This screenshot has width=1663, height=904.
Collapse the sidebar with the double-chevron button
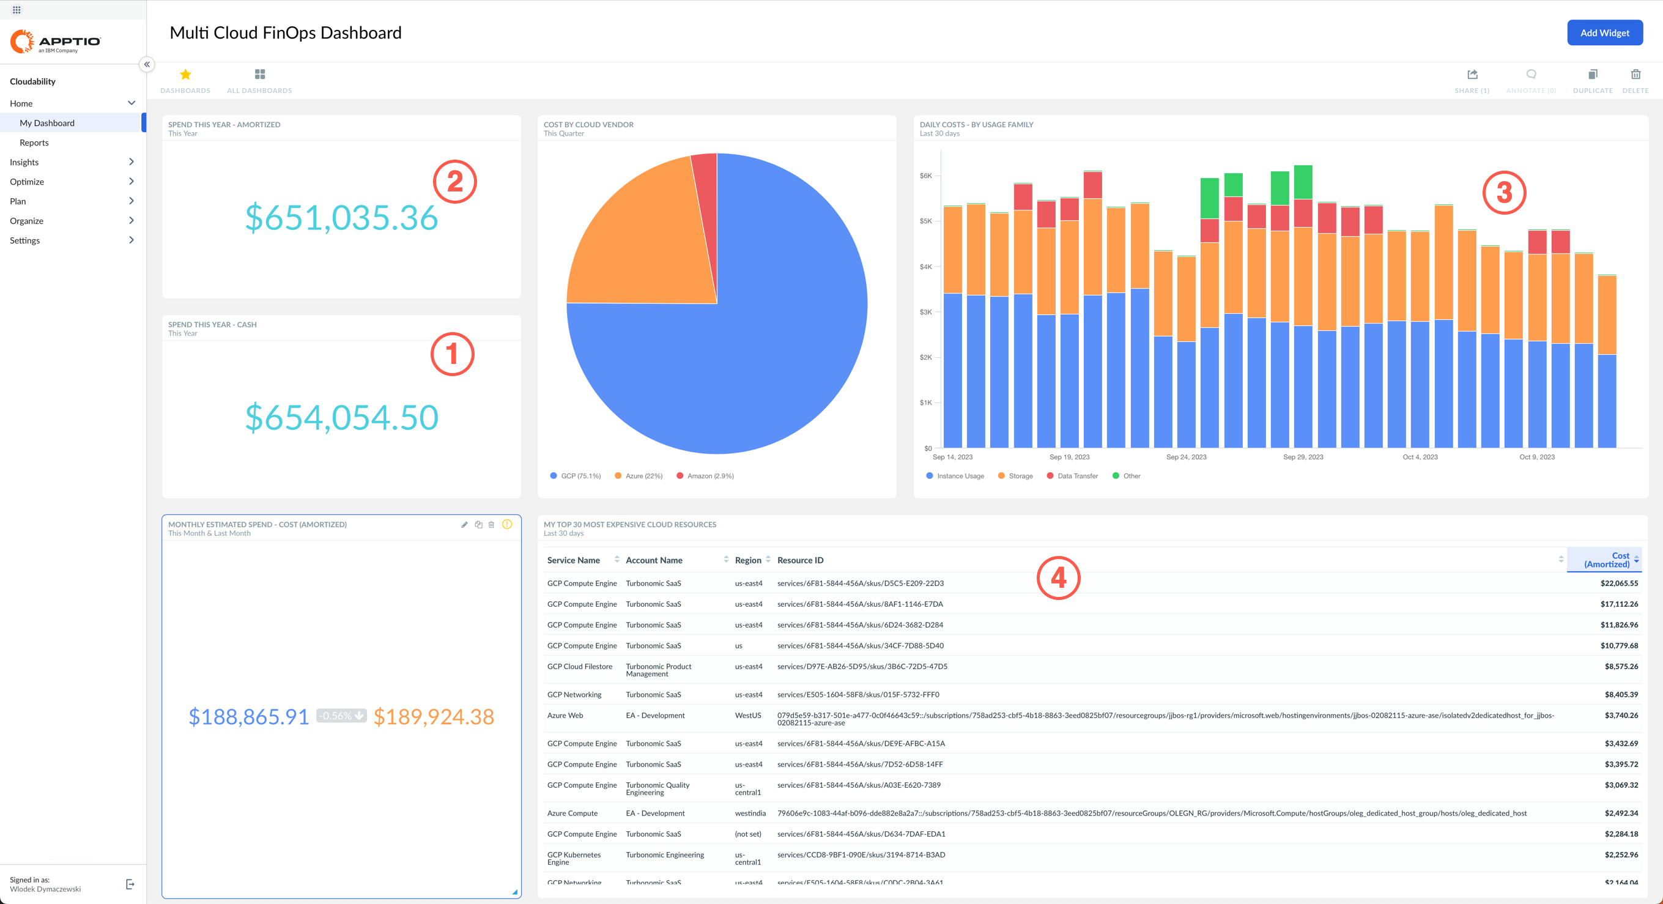pos(147,65)
